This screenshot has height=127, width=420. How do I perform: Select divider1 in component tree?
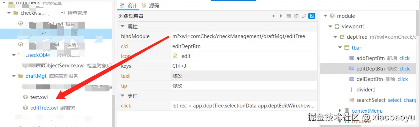(366, 90)
